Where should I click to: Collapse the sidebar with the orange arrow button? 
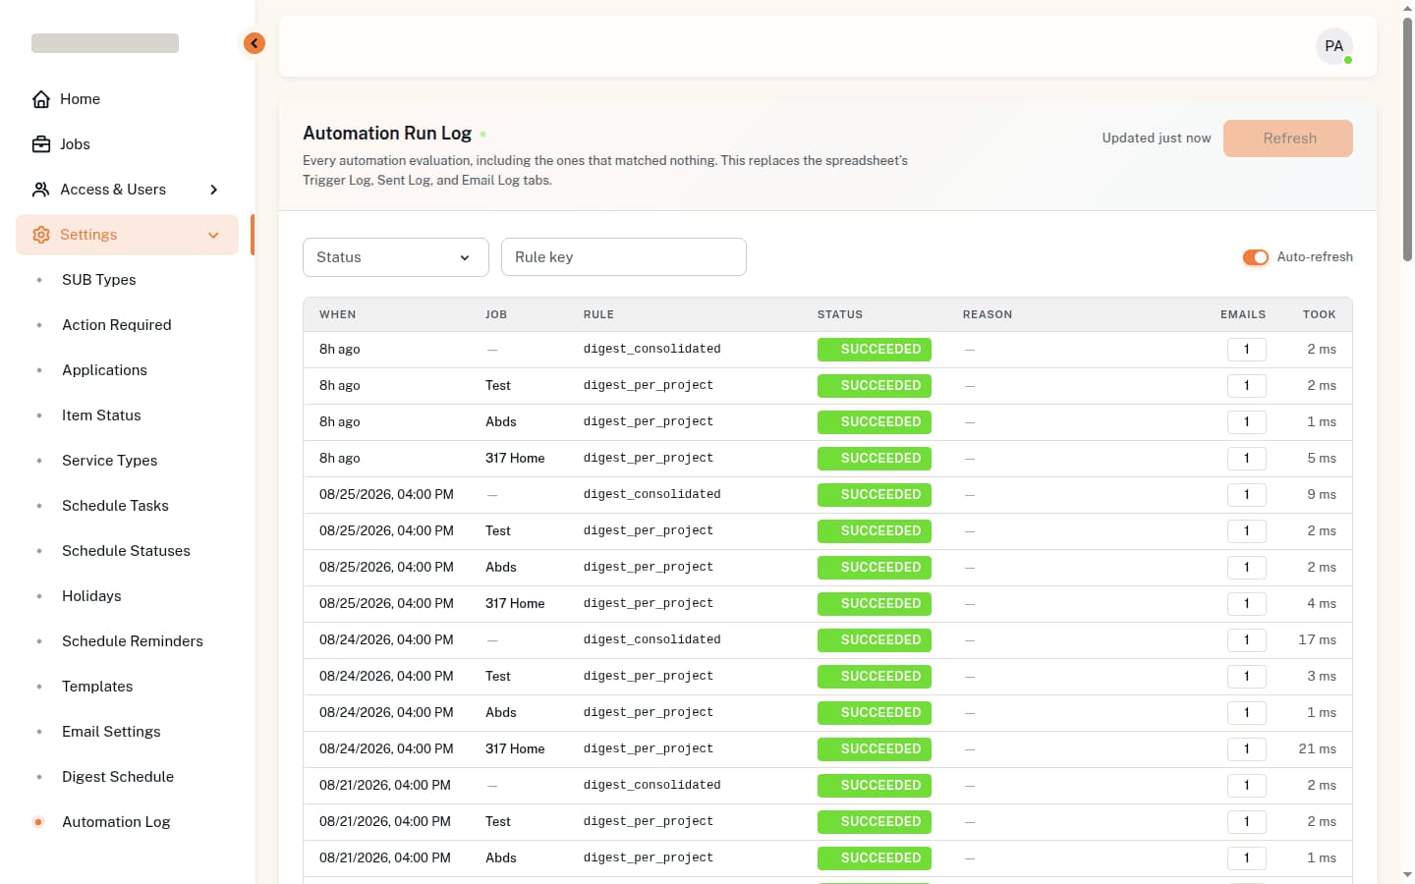tap(255, 43)
